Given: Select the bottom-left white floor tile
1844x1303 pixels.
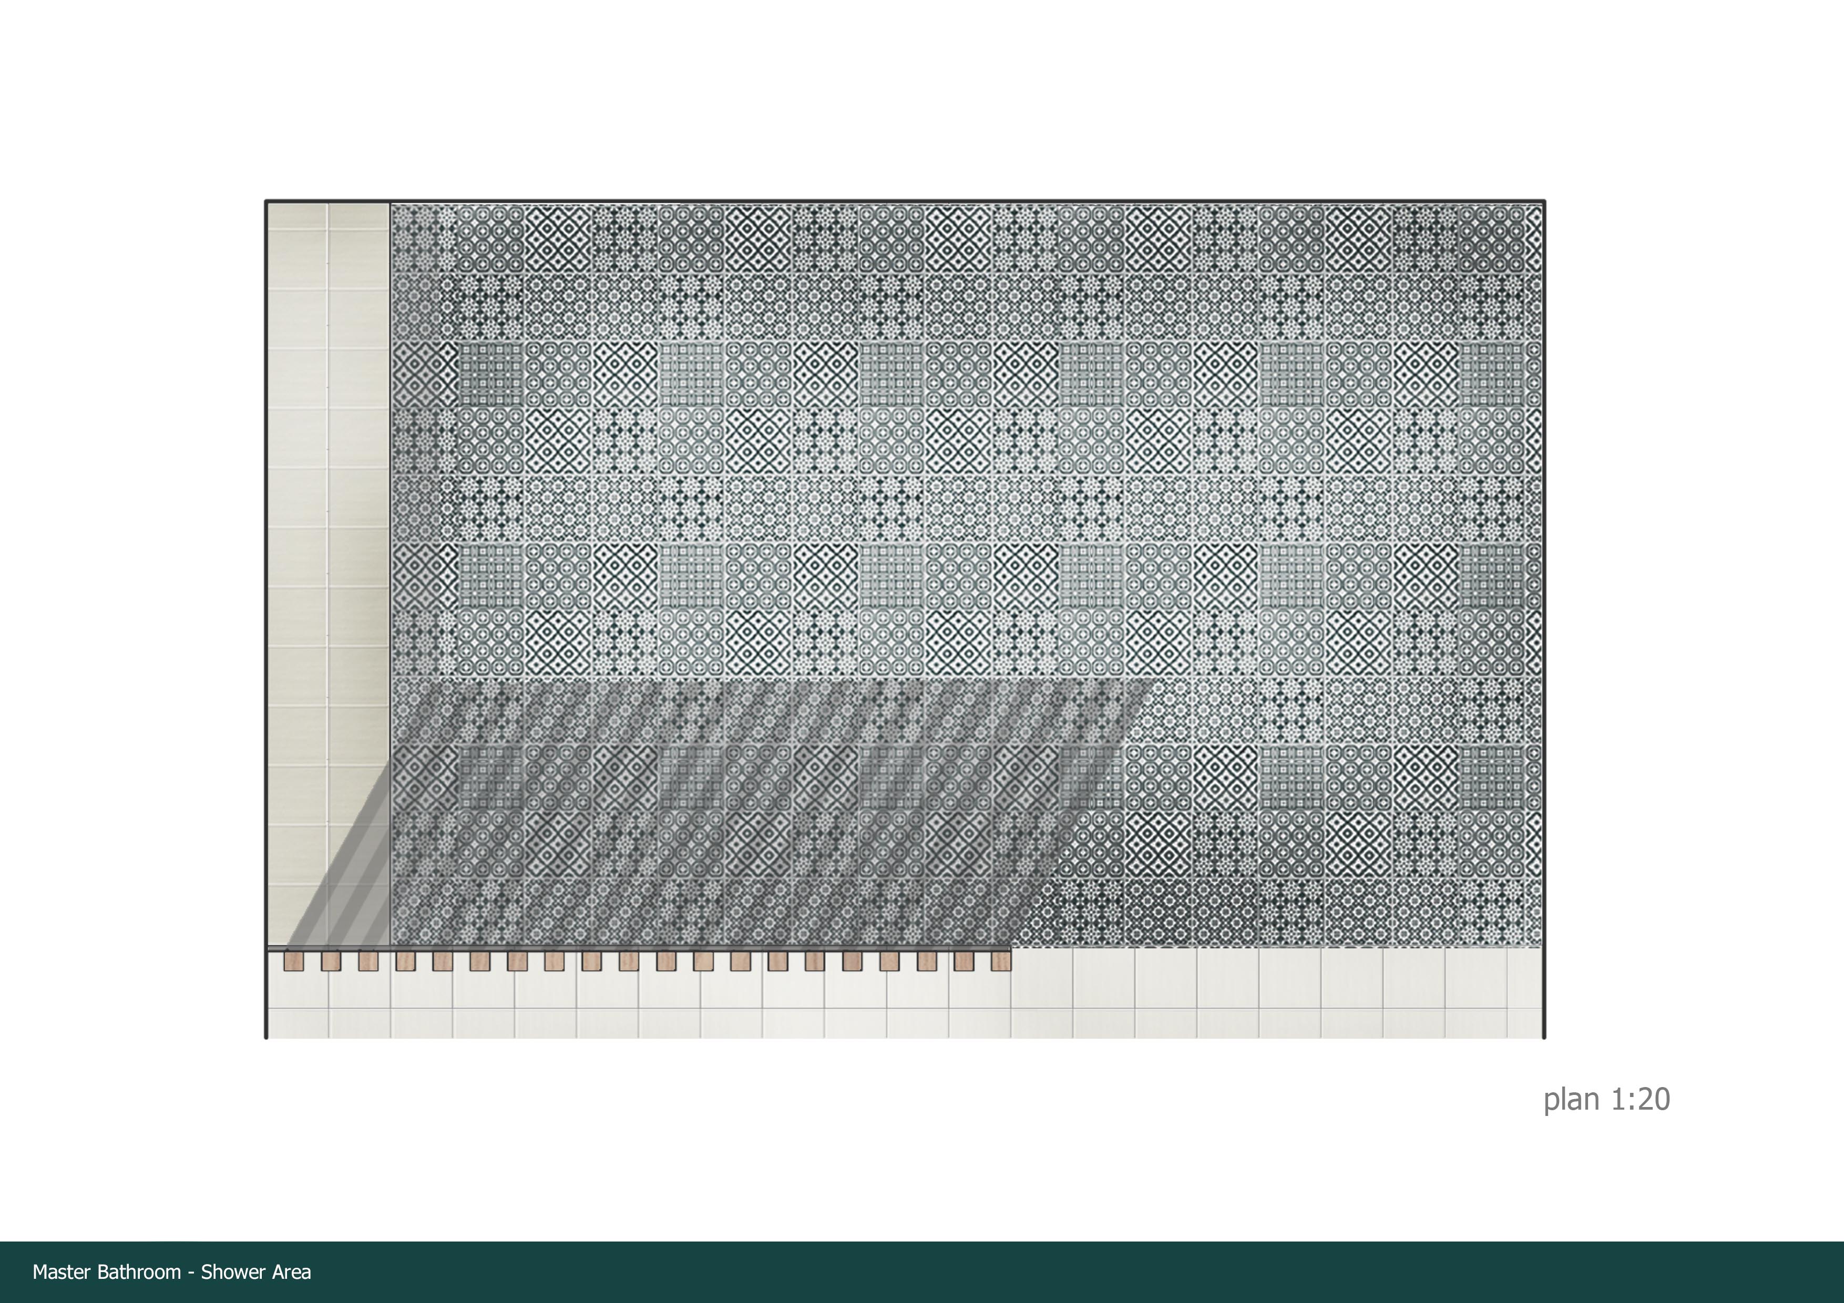Looking at the screenshot, I should tap(298, 1023).
